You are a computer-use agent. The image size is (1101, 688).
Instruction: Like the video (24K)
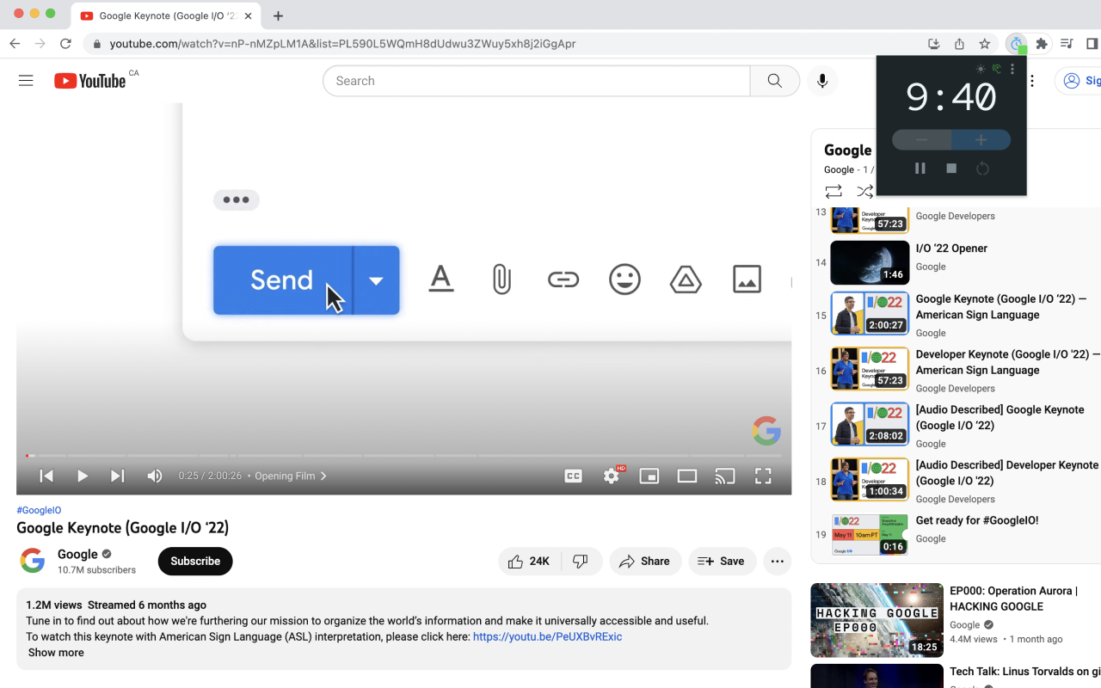(x=529, y=561)
